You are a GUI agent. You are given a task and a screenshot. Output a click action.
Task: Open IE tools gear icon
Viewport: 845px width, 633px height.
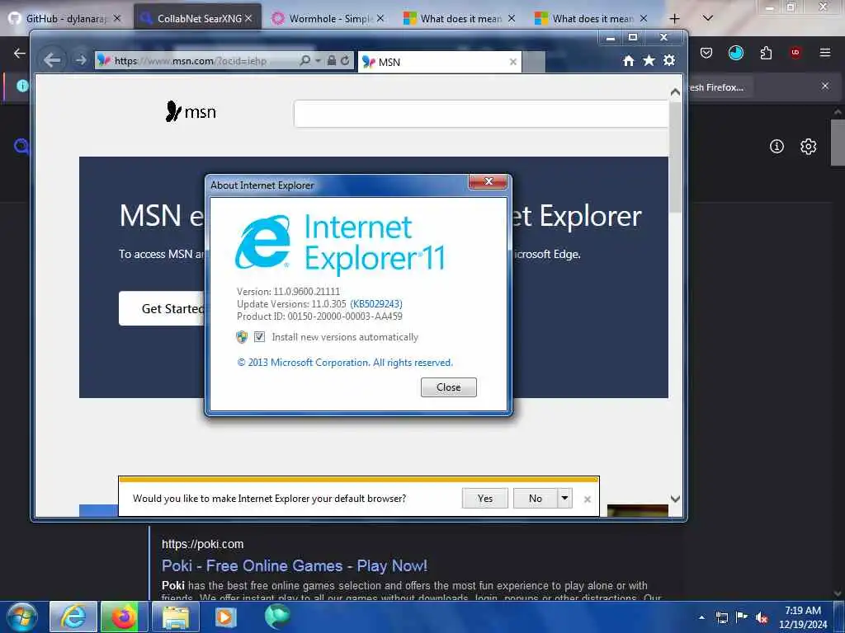click(669, 60)
